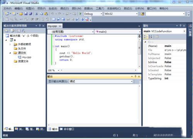Screen dimensions: 193x139
Task: Select the IsInline property row
Action: click(167, 62)
